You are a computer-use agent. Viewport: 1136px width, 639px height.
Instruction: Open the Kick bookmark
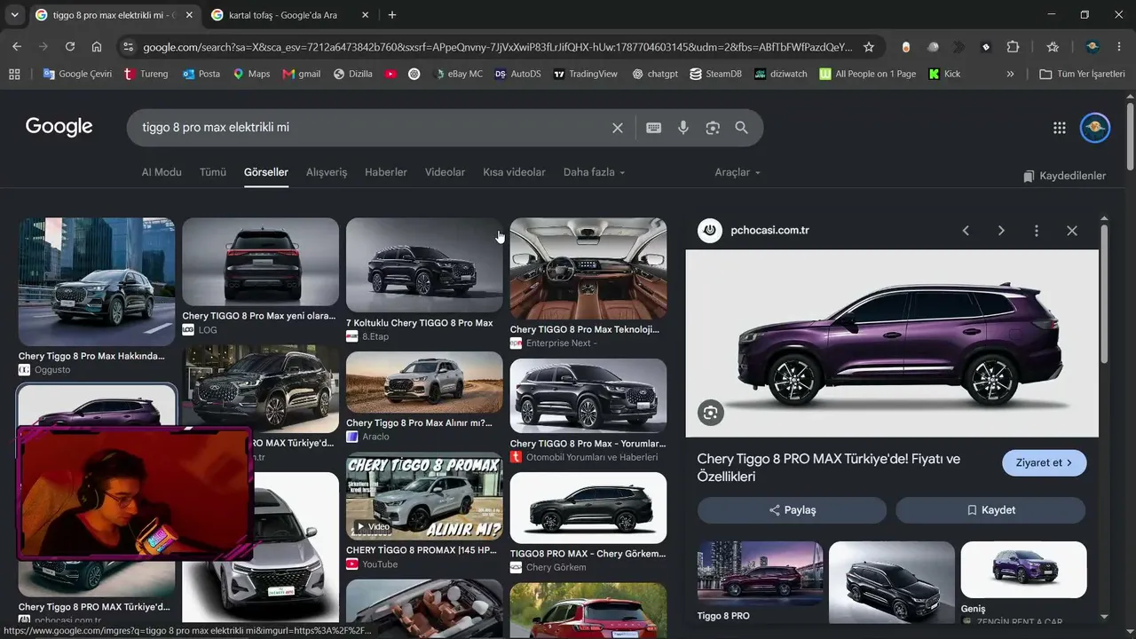click(944, 74)
